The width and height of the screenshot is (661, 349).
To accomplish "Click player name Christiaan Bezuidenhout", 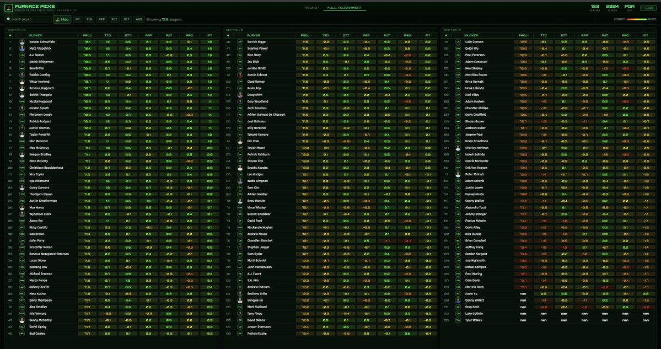I will 46,168.
